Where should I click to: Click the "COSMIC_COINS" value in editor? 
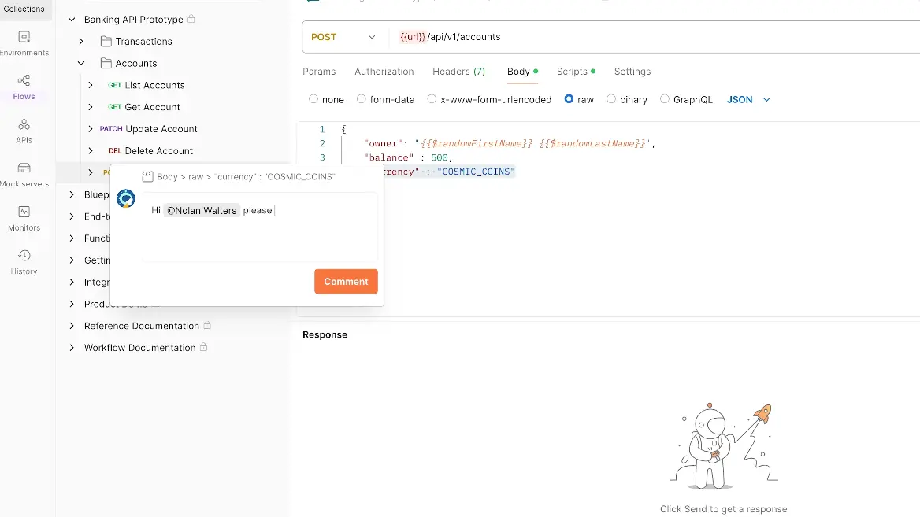tap(476, 172)
